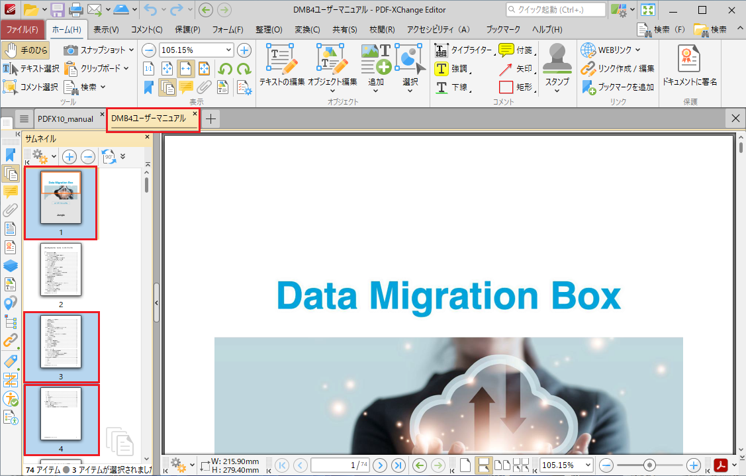Viewport: 746px width, 476px height.
Task: Open the comments pane from the left sidebar
Action: [x=11, y=192]
